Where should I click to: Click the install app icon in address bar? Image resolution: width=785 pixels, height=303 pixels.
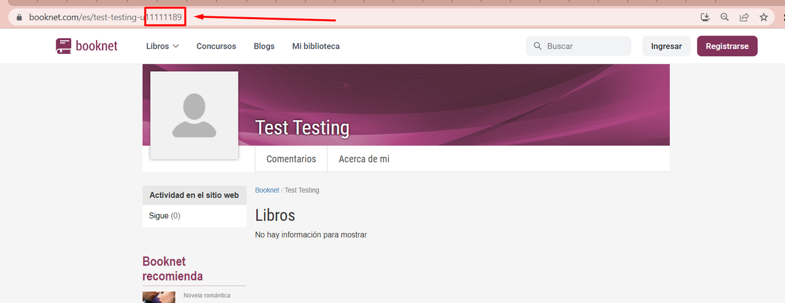pos(705,17)
